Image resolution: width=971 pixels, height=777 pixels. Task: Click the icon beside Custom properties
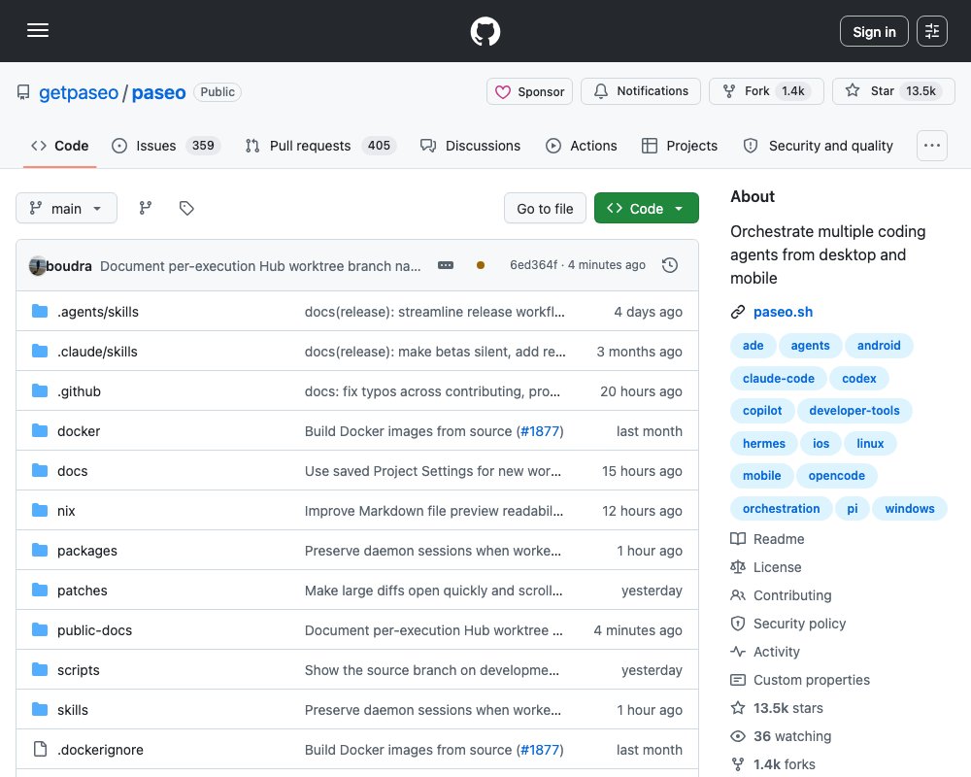pos(738,680)
